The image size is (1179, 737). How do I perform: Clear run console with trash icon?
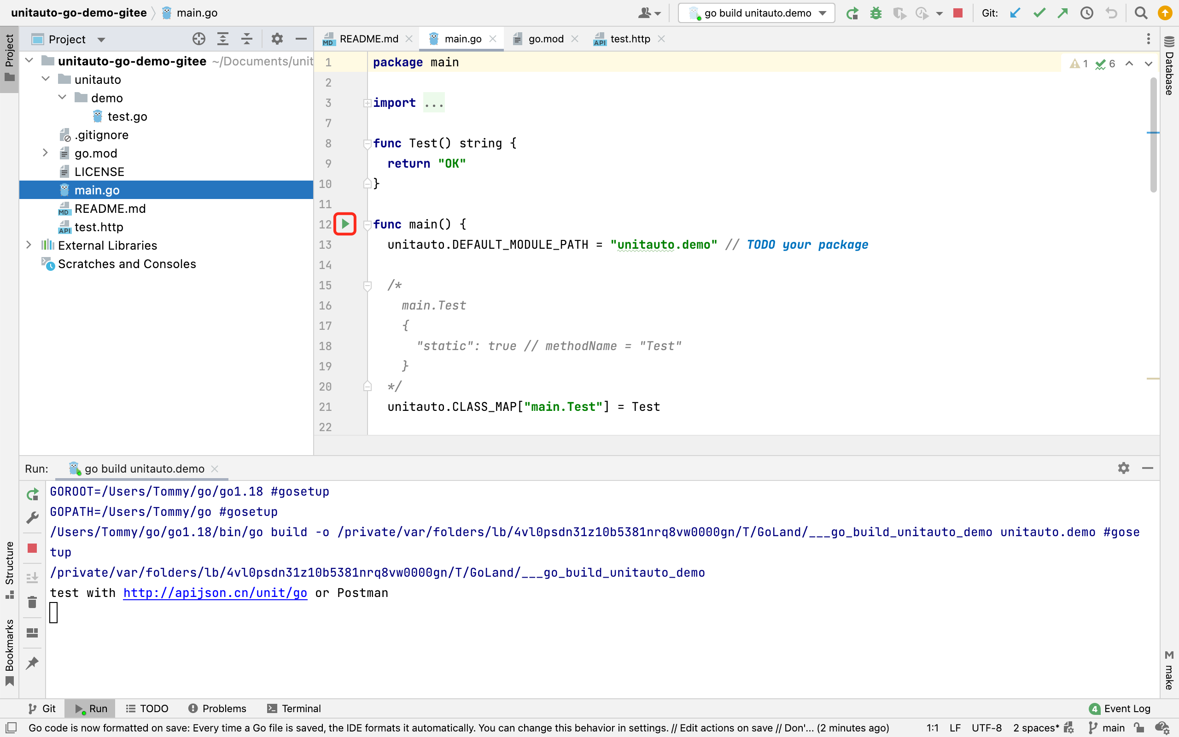click(32, 602)
